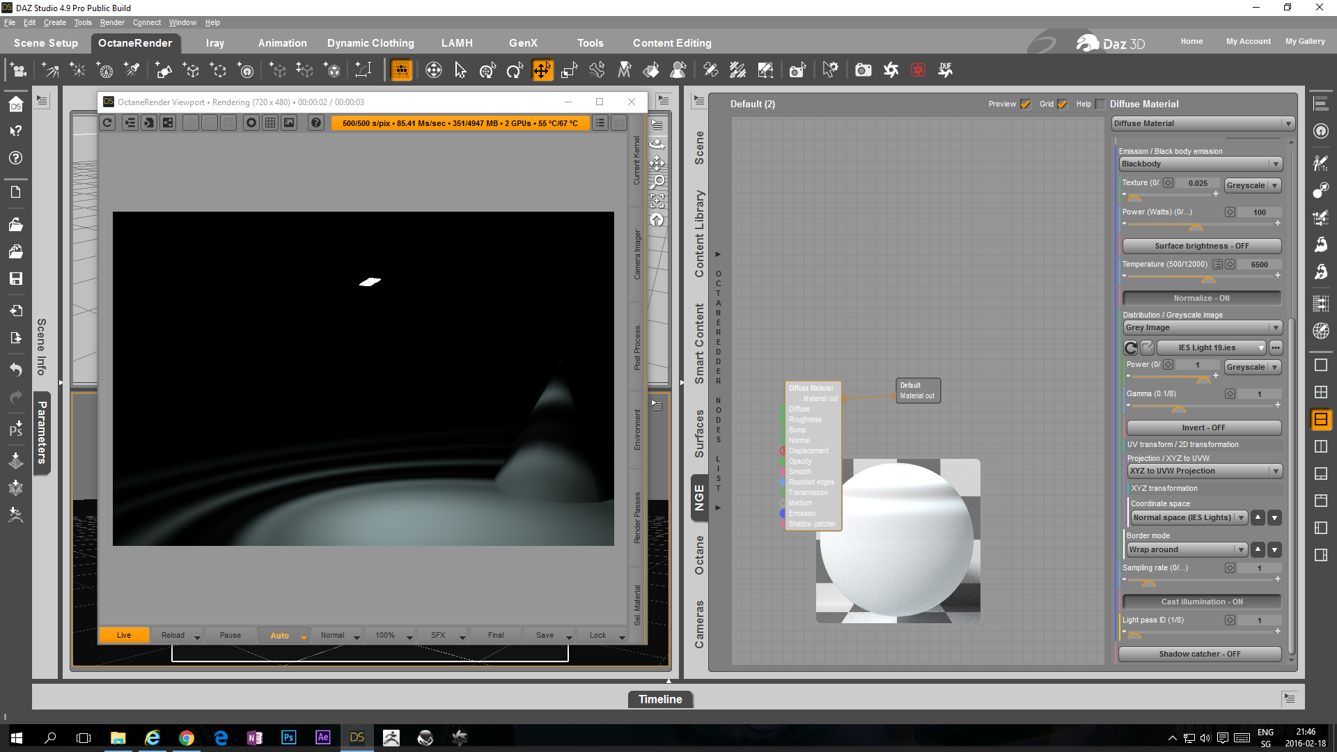Image resolution: width=1337 pixels, height=752 pixels.
Task: Uncheck the Grid checkbox
Action: [x=1062, y=104]
